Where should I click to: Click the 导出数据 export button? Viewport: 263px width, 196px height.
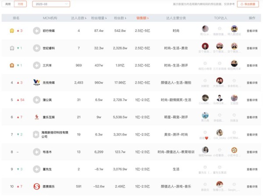[x=249, y=4]
